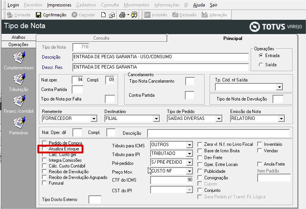Enable the Atualiza Estoque checkbox

click(45, 149)
